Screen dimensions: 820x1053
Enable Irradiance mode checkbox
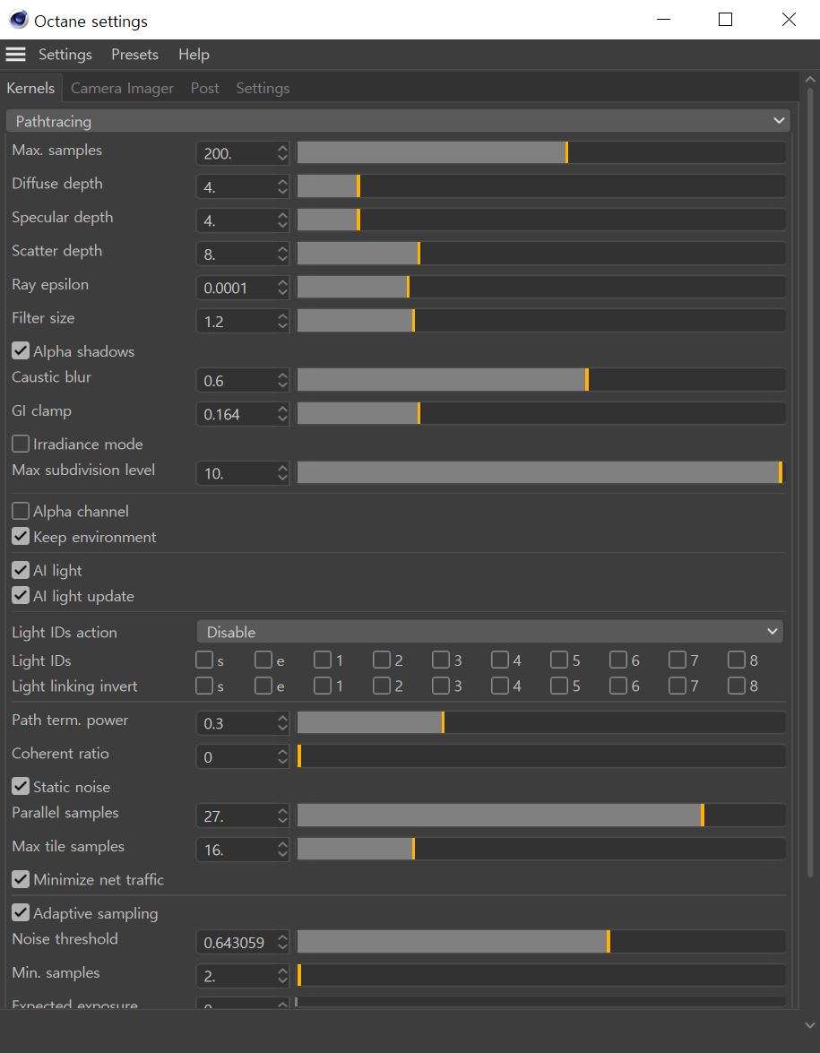click(21, 444)
